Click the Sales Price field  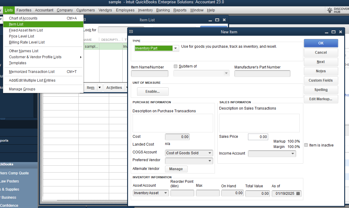point(258,137)
